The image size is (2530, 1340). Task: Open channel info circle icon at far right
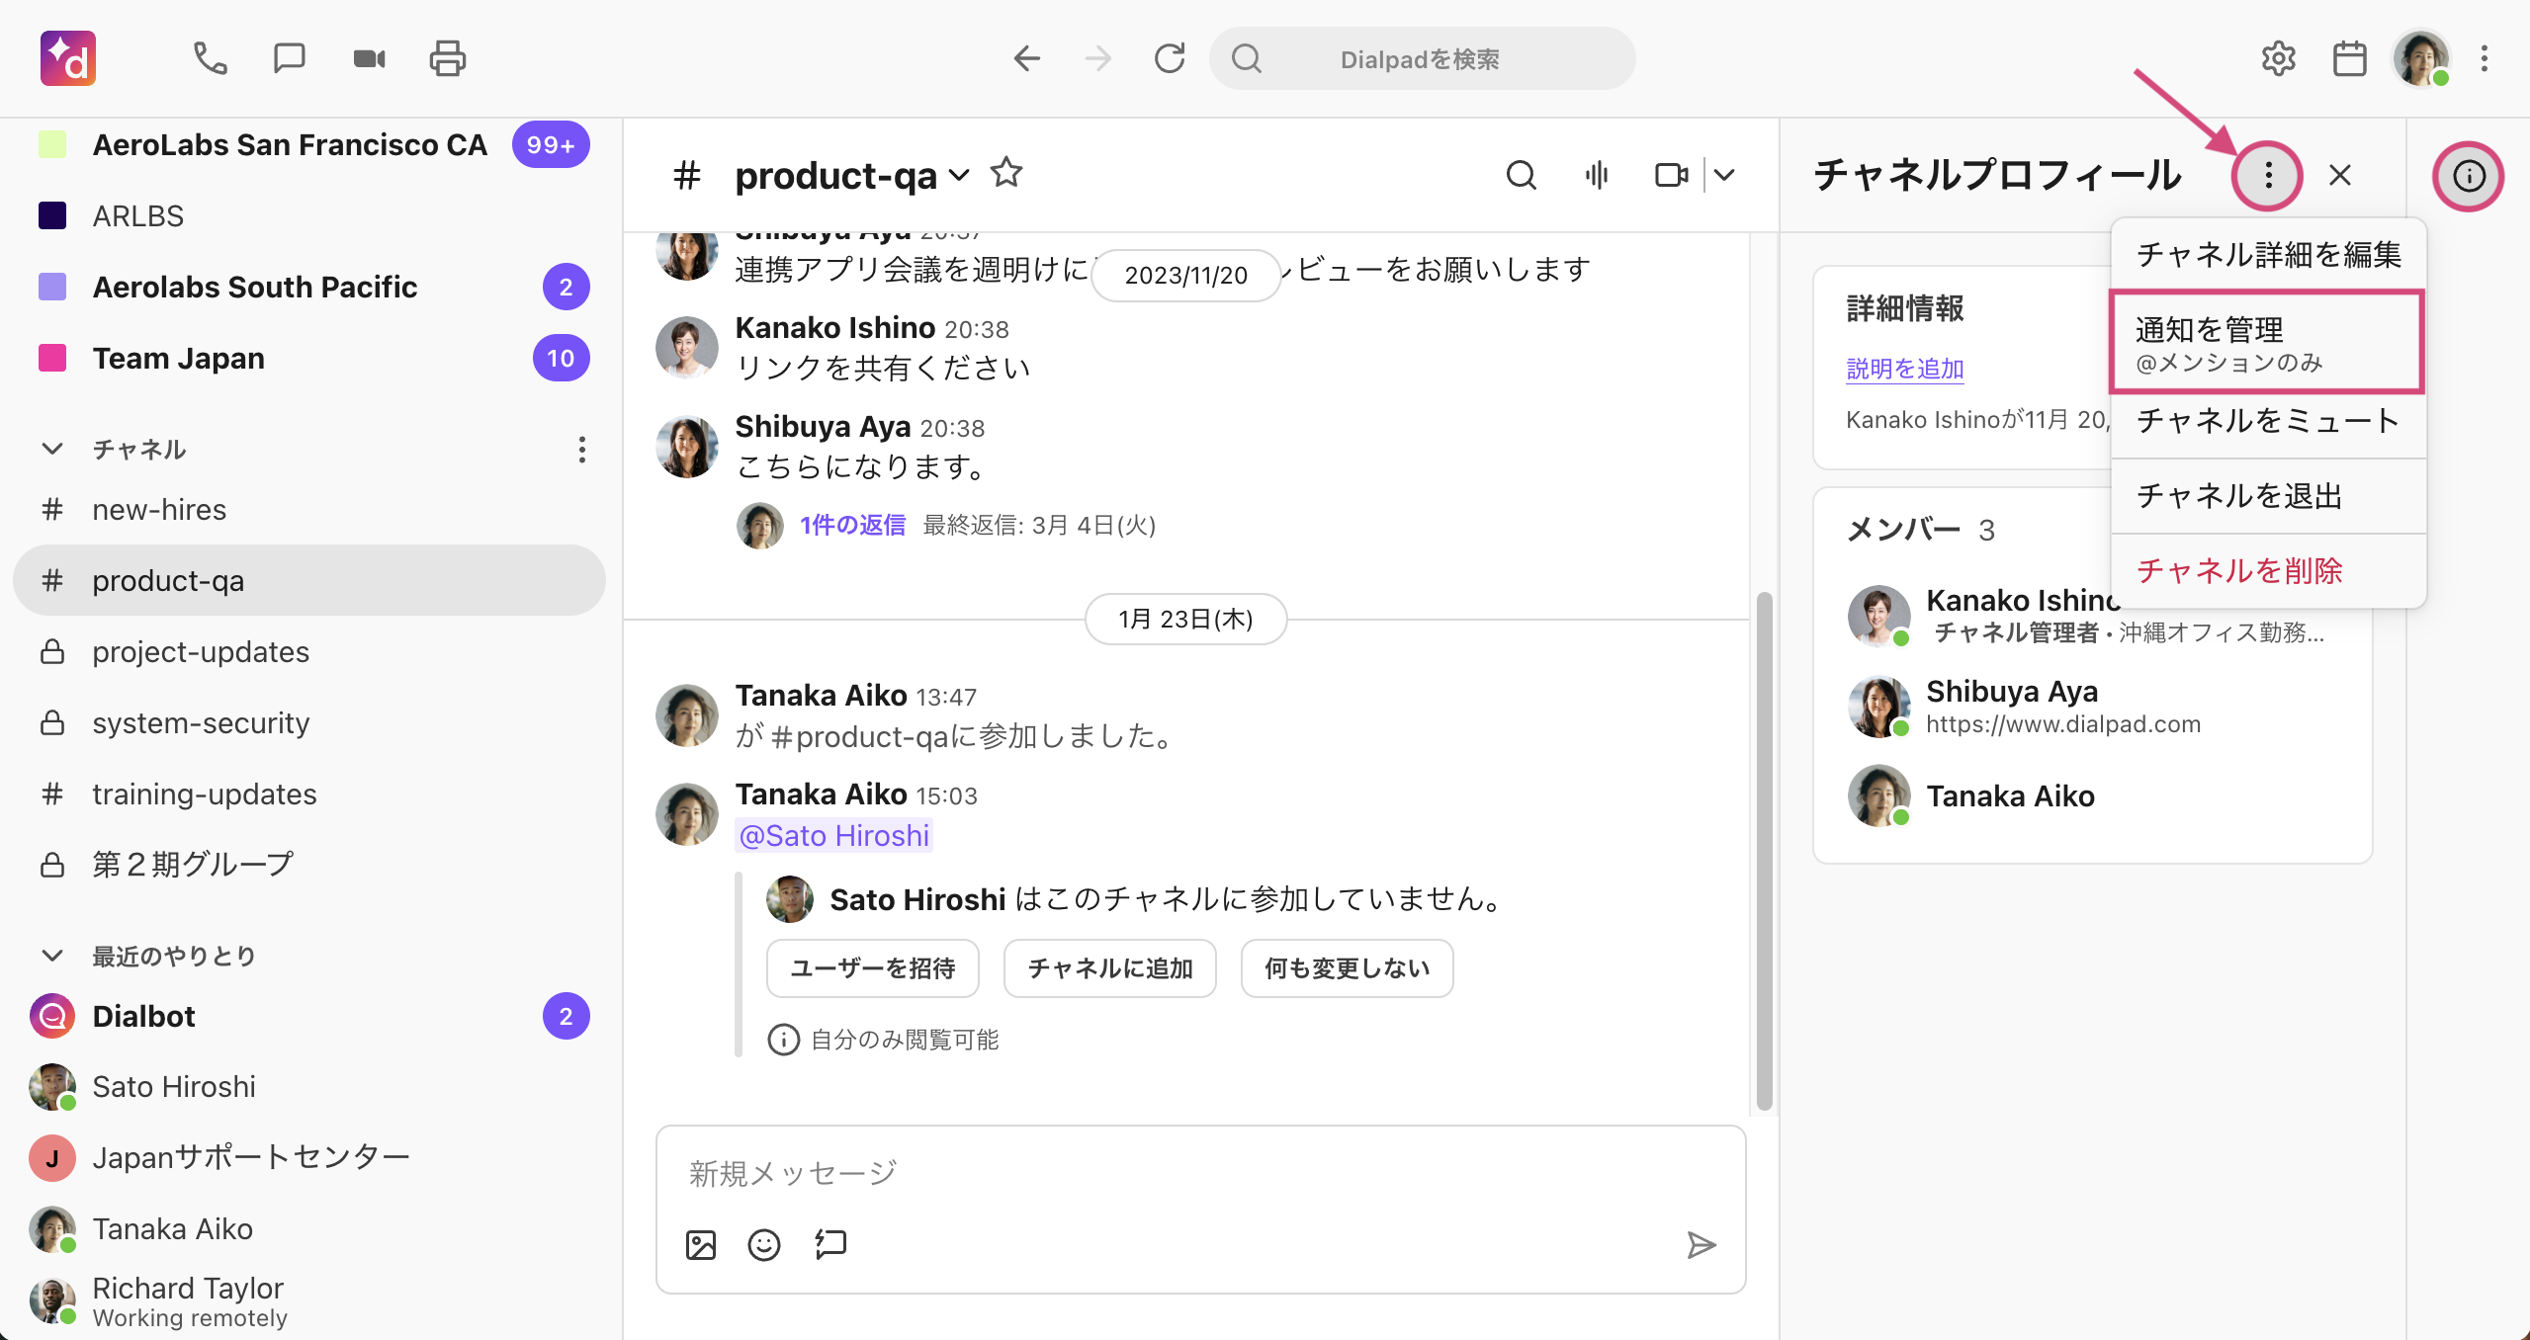tap(2468, 176)
